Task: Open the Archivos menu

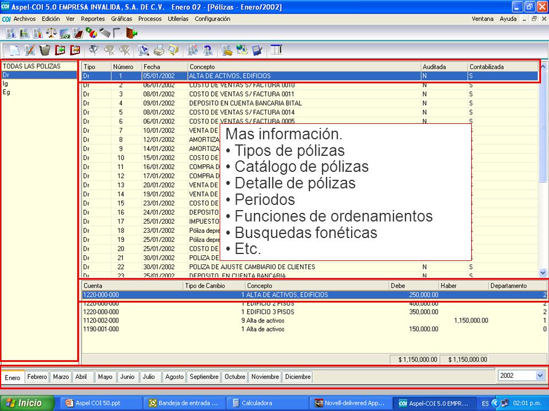Action: point(25,19)
